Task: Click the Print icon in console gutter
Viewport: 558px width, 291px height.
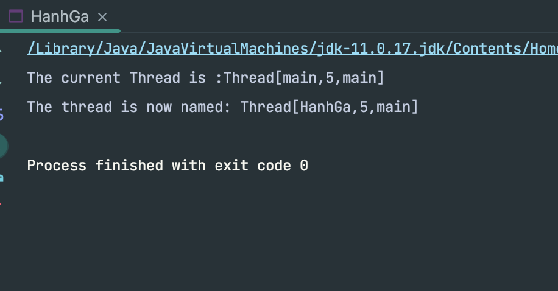Action: (x=2, y=178)
